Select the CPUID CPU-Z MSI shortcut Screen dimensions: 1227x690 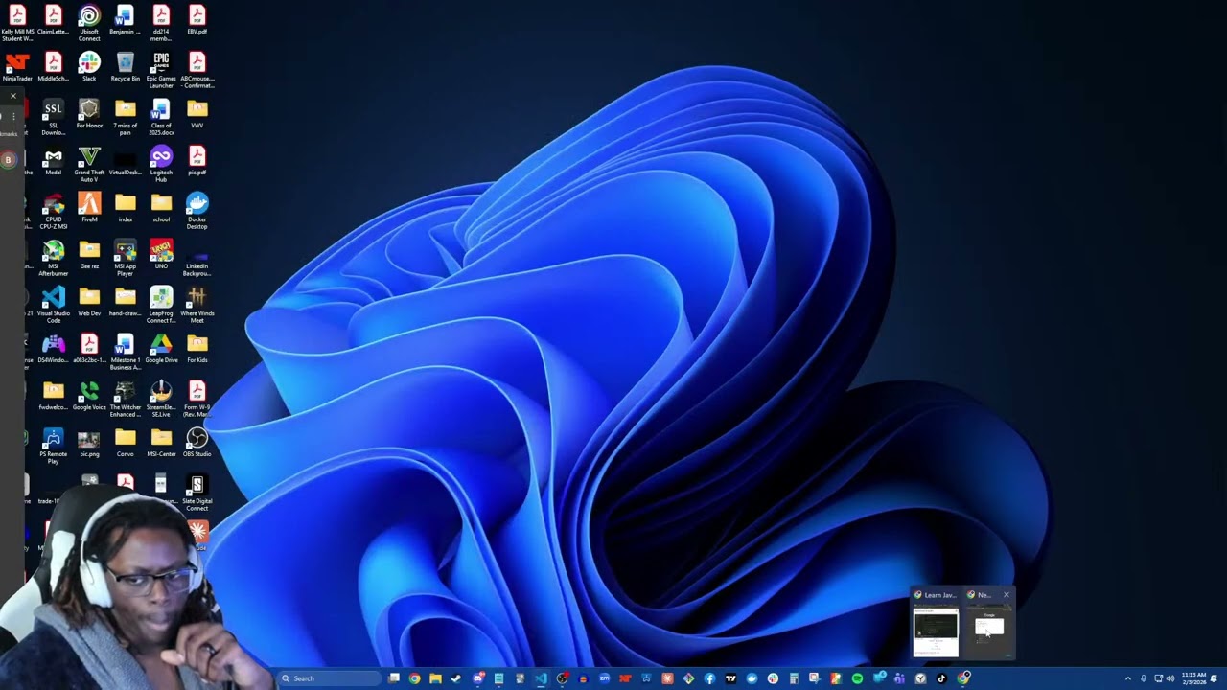[54, 212]
